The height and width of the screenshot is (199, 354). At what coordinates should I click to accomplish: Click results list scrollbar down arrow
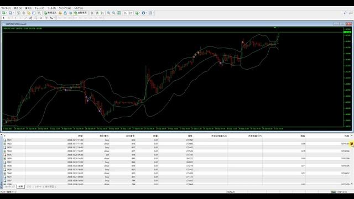point(352,184)
